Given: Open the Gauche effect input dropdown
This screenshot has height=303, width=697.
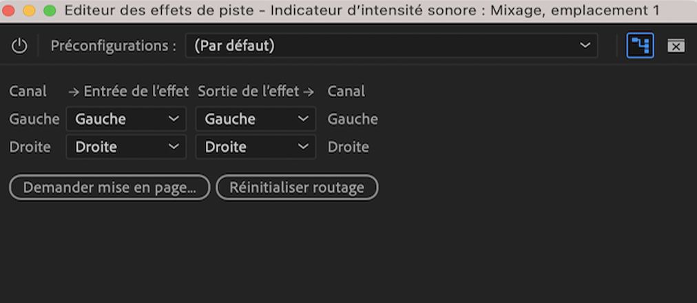Looking at the screenshot, I should [x=126, y=119].
